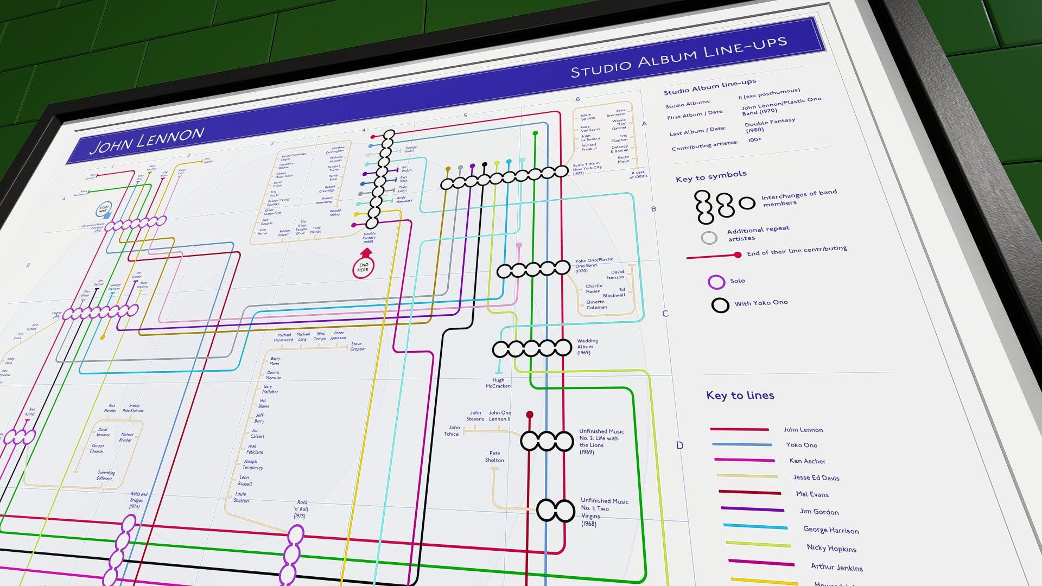
Task: Click the Life with the Lions album label
Action: click(x=601, y=442)
